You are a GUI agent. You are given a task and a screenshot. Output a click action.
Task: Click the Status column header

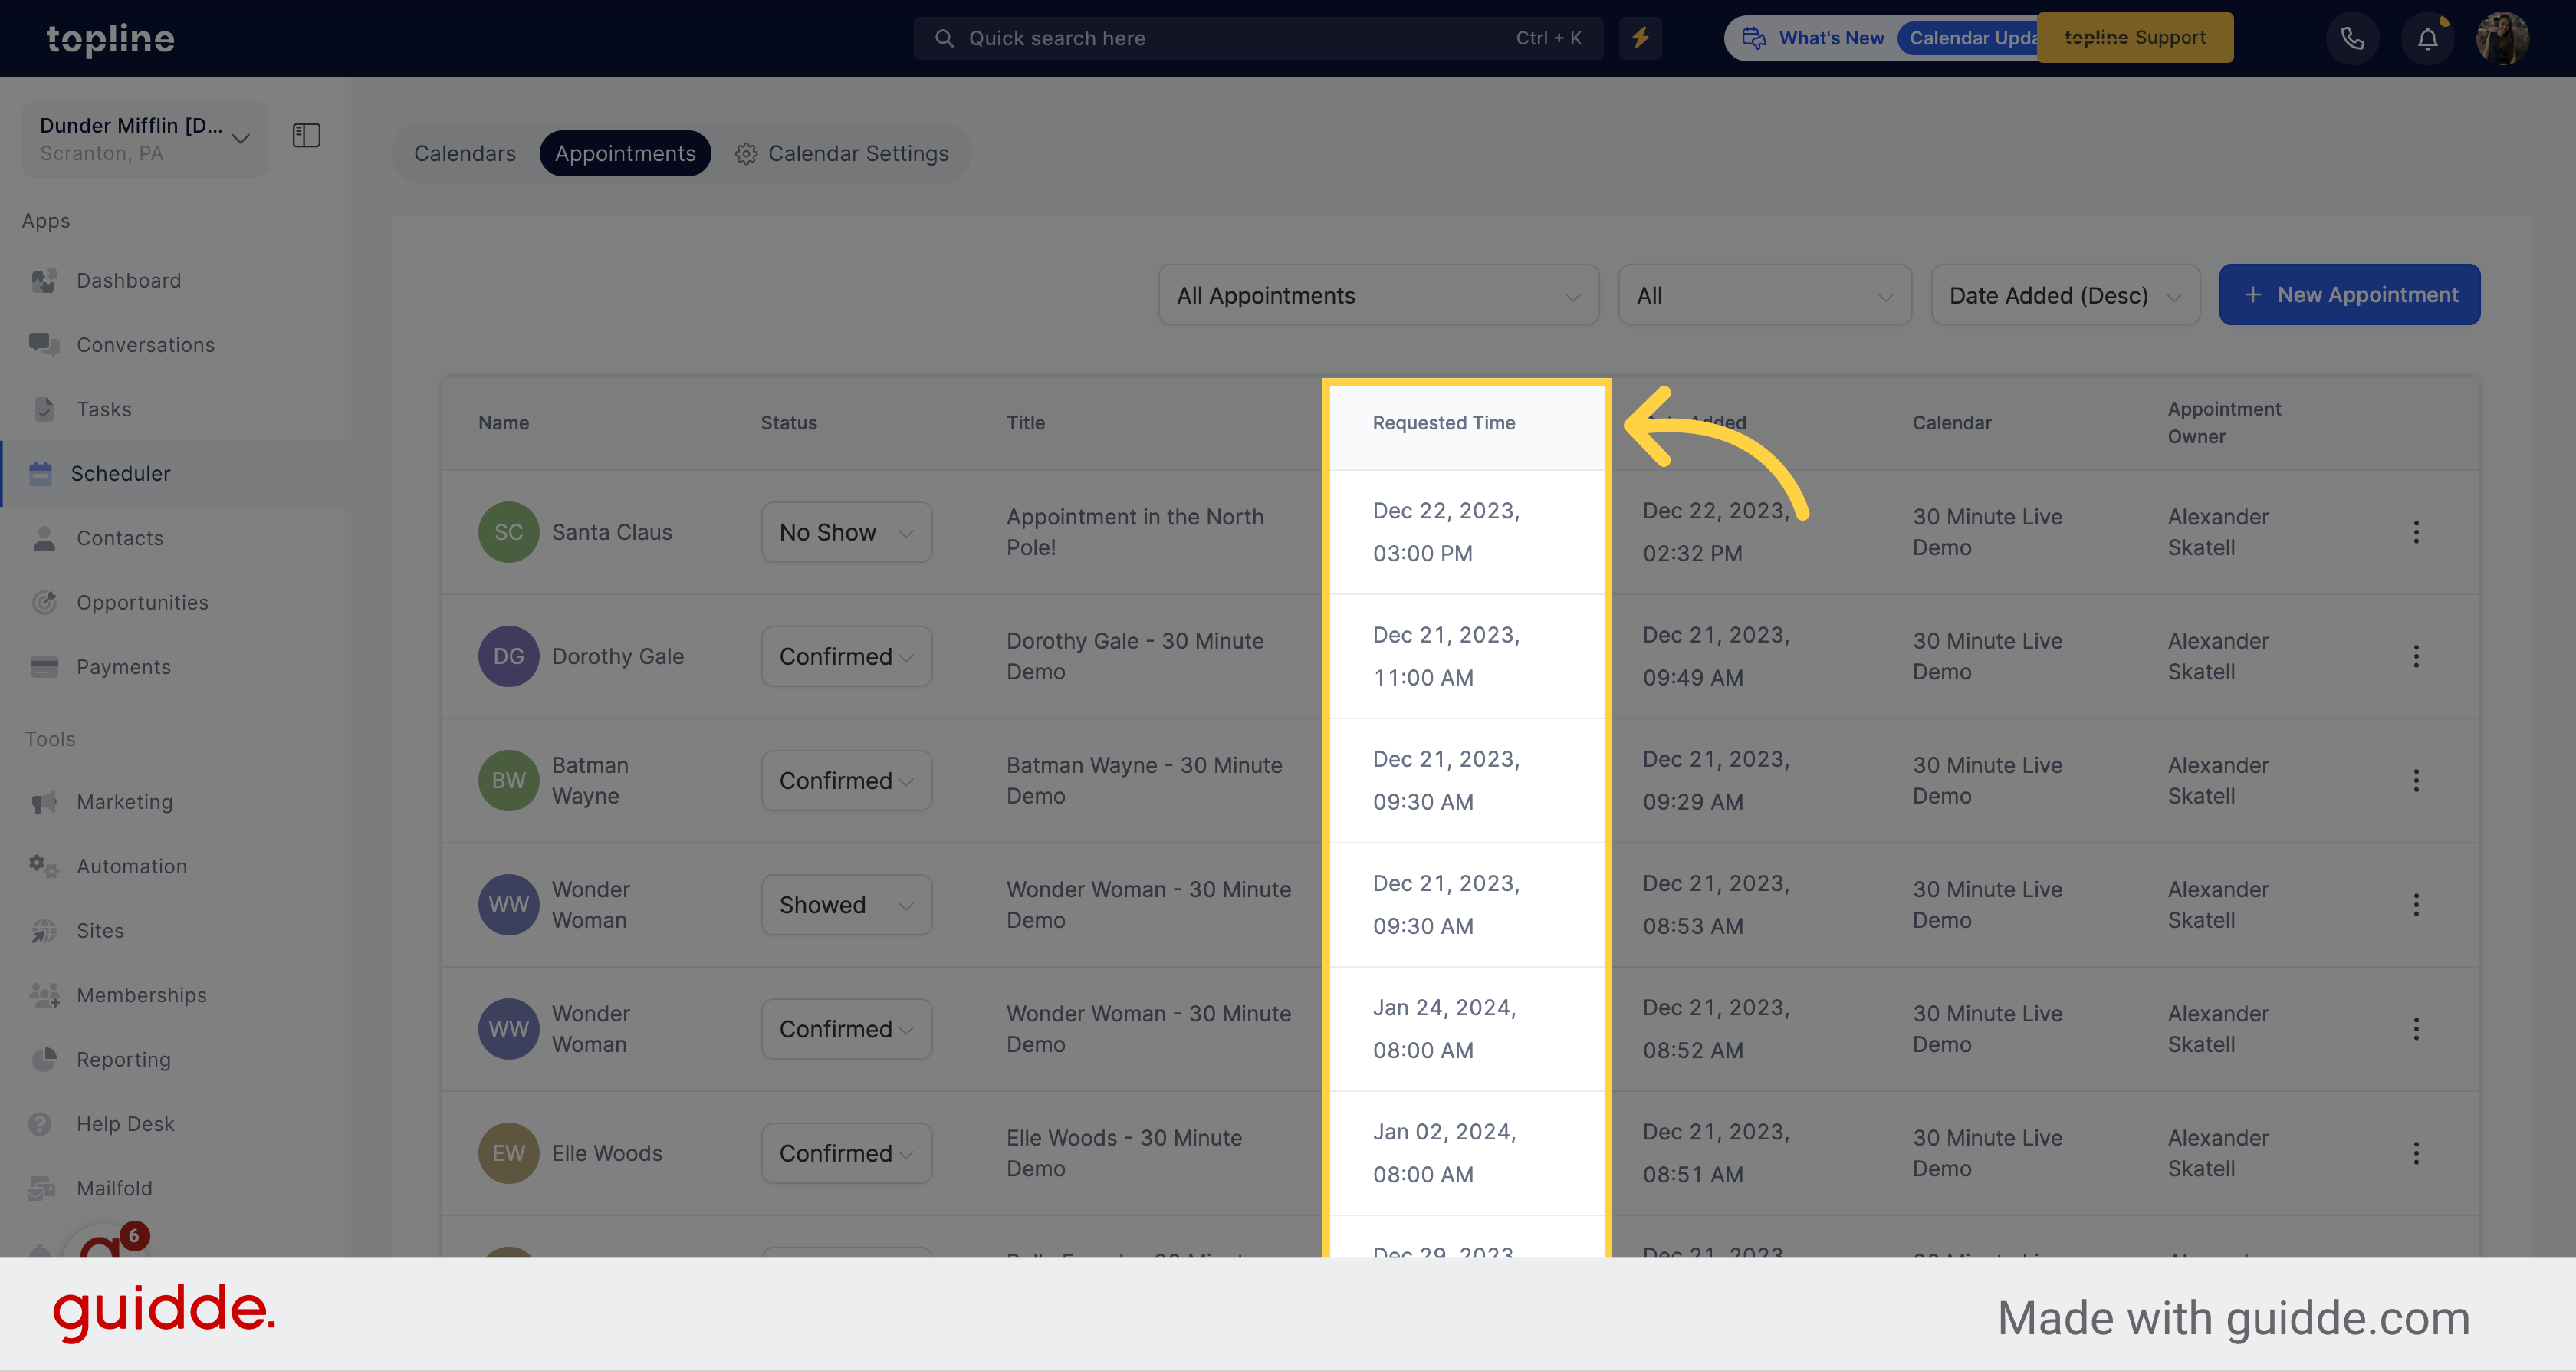click(788, 423)
